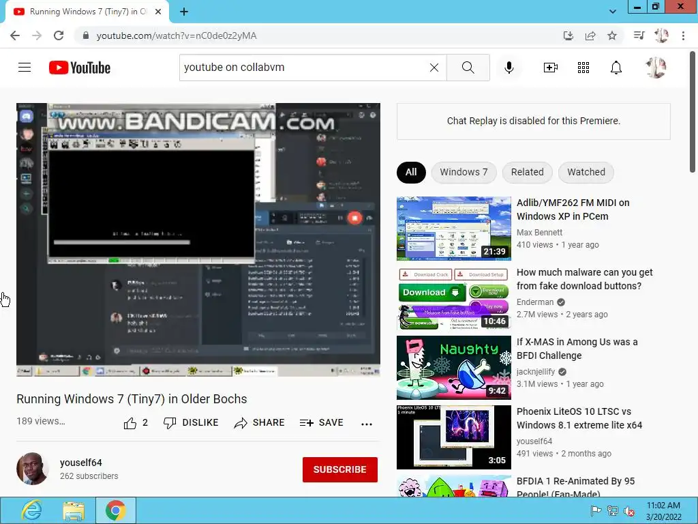Screen dimensions: 698x524
Task: Select the Related filter chip
Action: click(x=527, y=172)
